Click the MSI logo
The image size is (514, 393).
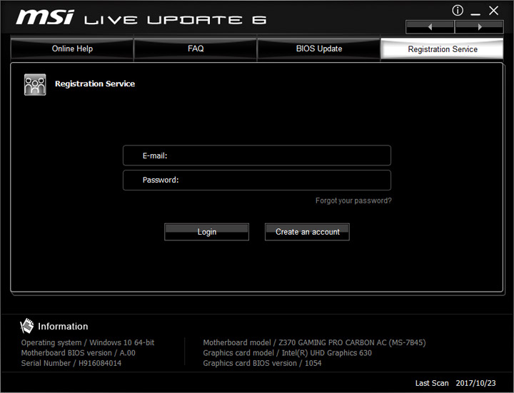[x=45, y=17]
